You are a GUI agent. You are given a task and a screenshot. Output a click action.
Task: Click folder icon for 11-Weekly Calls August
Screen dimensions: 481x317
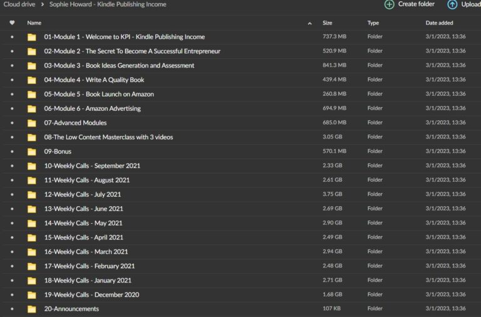click(31, 180)
